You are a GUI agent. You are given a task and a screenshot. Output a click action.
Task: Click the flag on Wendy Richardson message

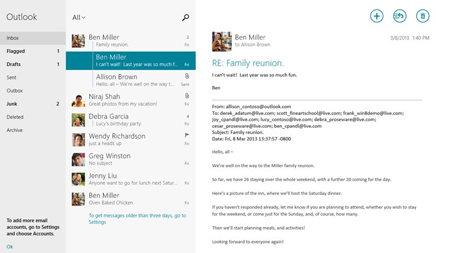coord(187,135)
